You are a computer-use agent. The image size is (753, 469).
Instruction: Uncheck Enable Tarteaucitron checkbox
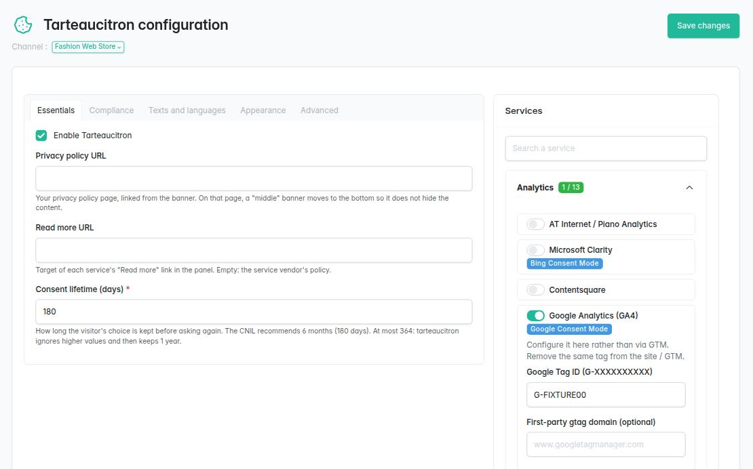coord(41,136)
